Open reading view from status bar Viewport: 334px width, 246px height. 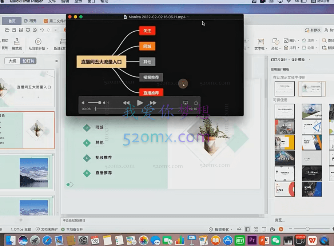click(x=264, y=229)
